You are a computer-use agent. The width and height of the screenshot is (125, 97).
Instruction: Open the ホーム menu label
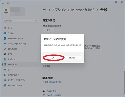[x=10, y=28]
